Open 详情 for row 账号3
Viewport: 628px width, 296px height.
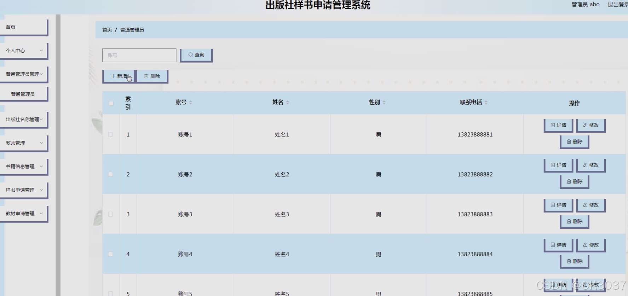558,205
